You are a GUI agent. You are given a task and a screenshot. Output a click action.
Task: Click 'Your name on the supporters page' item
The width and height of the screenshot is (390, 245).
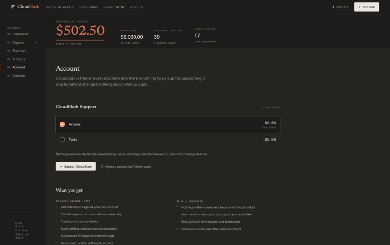[x=217, y=214]
